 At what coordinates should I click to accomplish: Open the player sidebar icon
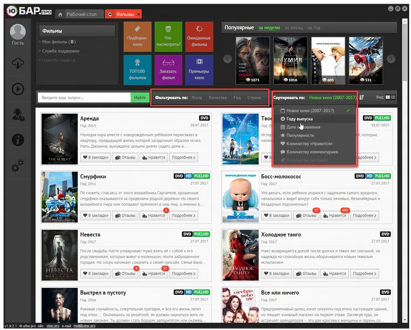click(x=18, y=89)
